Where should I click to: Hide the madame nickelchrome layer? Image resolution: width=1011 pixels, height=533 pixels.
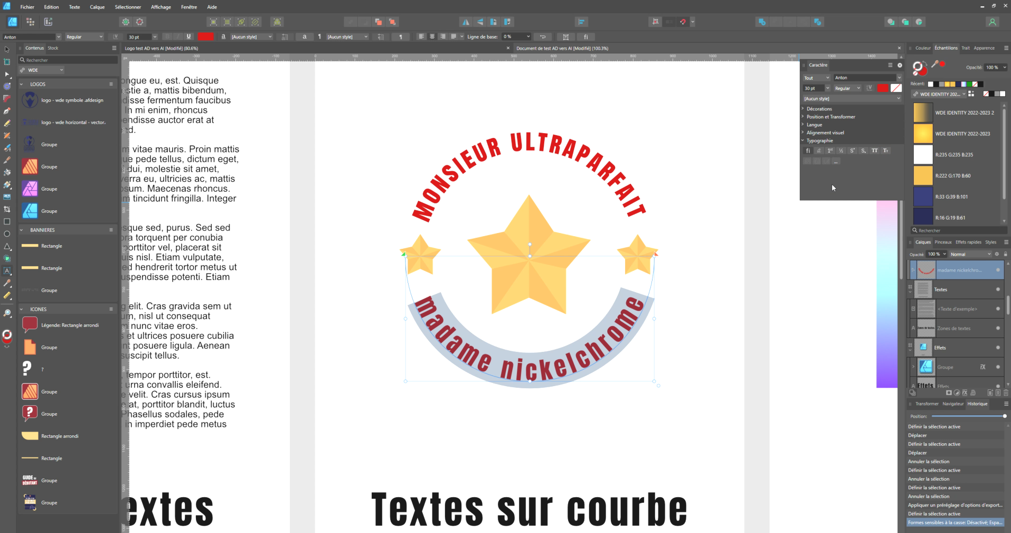coord(998,270)
